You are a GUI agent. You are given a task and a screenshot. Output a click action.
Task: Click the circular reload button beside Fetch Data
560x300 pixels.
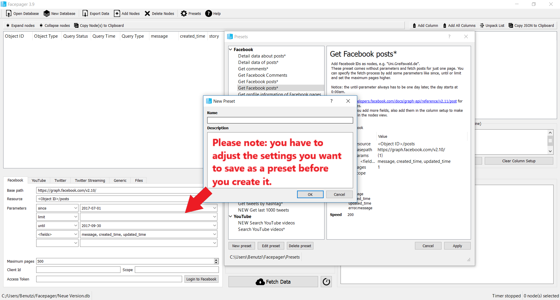point(326,282)
